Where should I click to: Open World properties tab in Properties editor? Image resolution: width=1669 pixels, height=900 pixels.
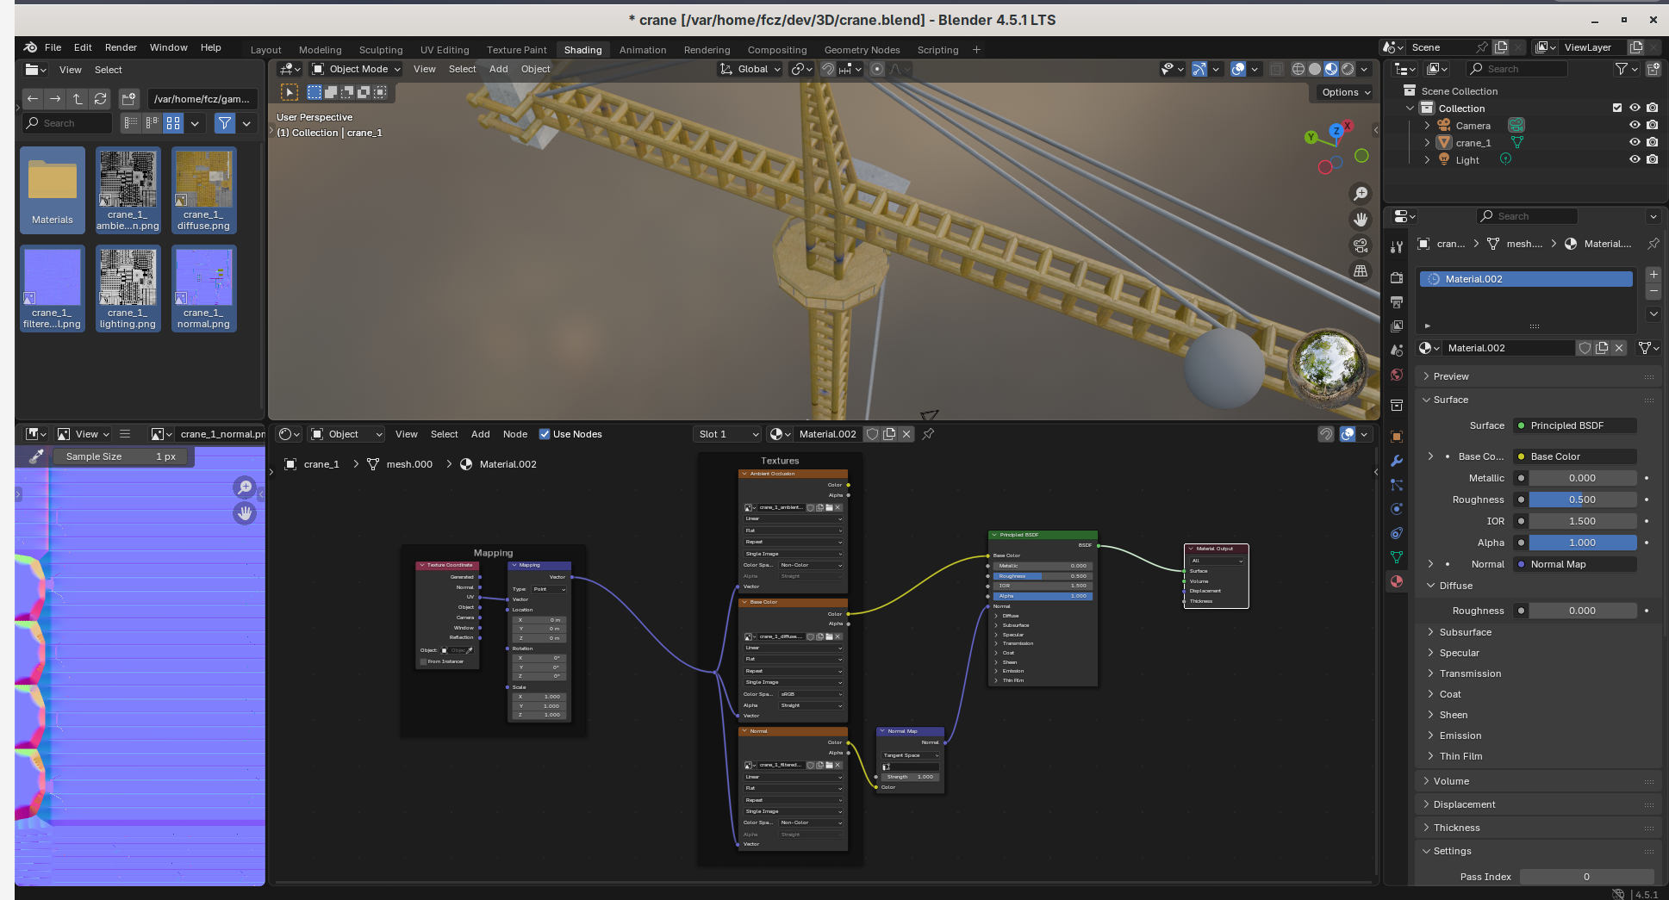tap(1397, 375)
